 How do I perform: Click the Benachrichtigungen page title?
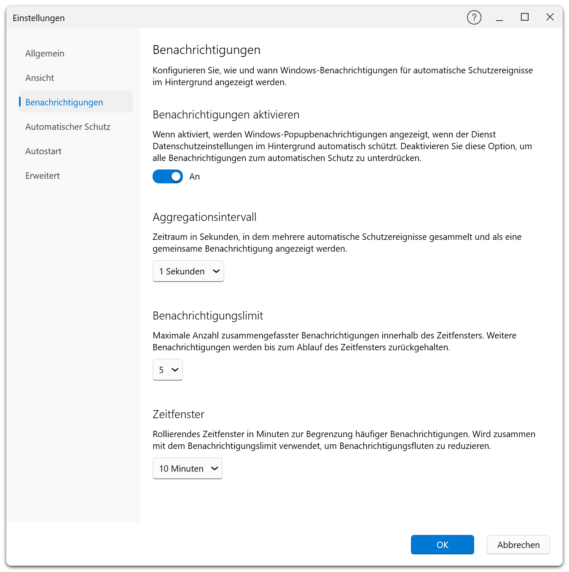(207, 50)
